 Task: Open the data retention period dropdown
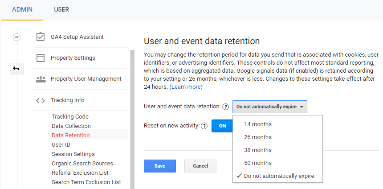(269, 107)
